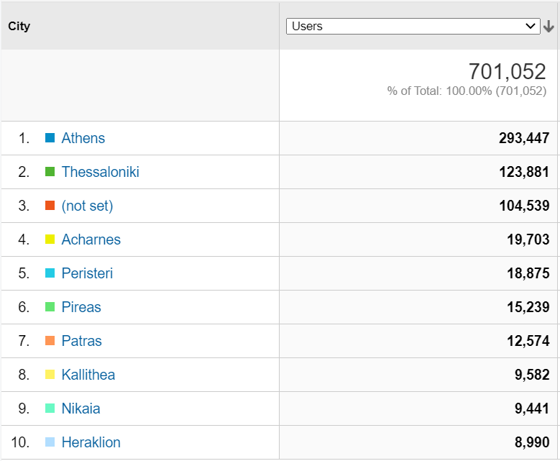Screen dimensions: 560x461
Task: Click the Kallithea link
Action: point(88,375)
